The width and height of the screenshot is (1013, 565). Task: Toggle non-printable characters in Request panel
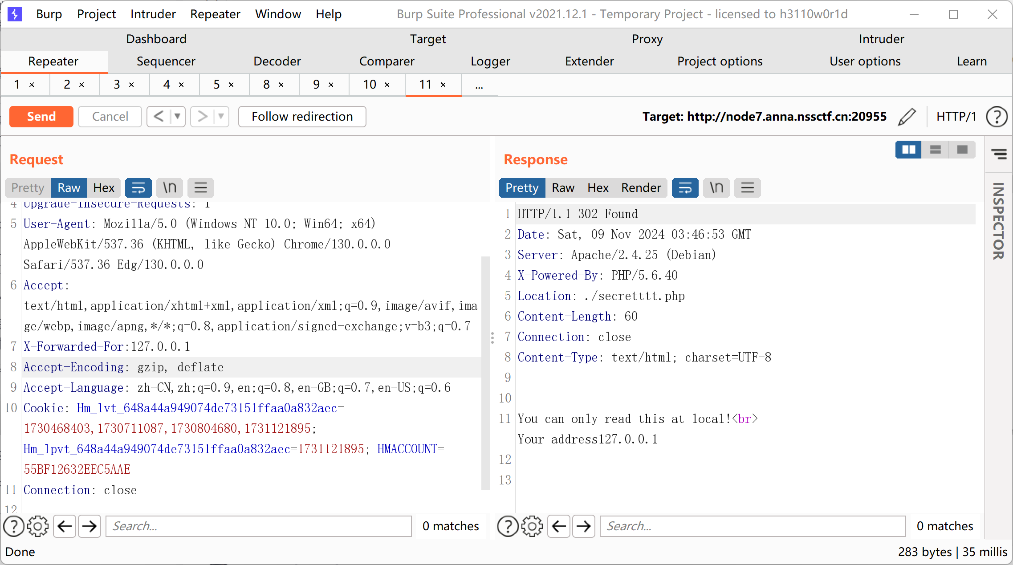[170, 188]
